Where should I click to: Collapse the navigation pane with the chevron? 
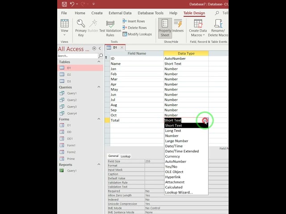tap(100, 49)
